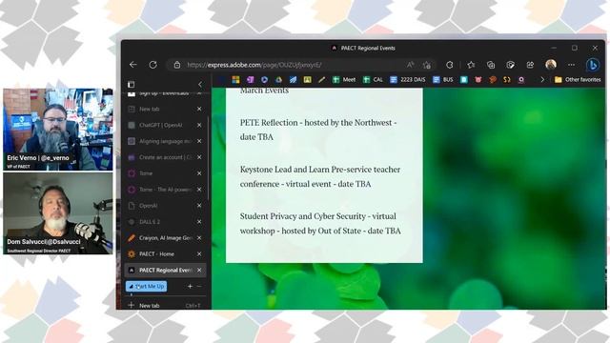Select the PAECT Regional Events tab
Screen dimensions: 610x343
(164, 270)
